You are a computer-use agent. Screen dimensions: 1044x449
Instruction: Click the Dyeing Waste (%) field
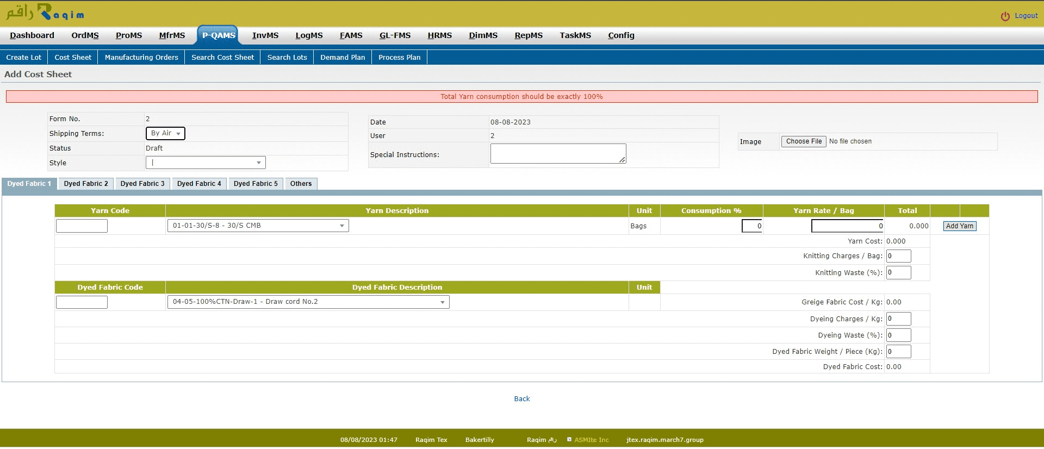(x=898, y=335)
